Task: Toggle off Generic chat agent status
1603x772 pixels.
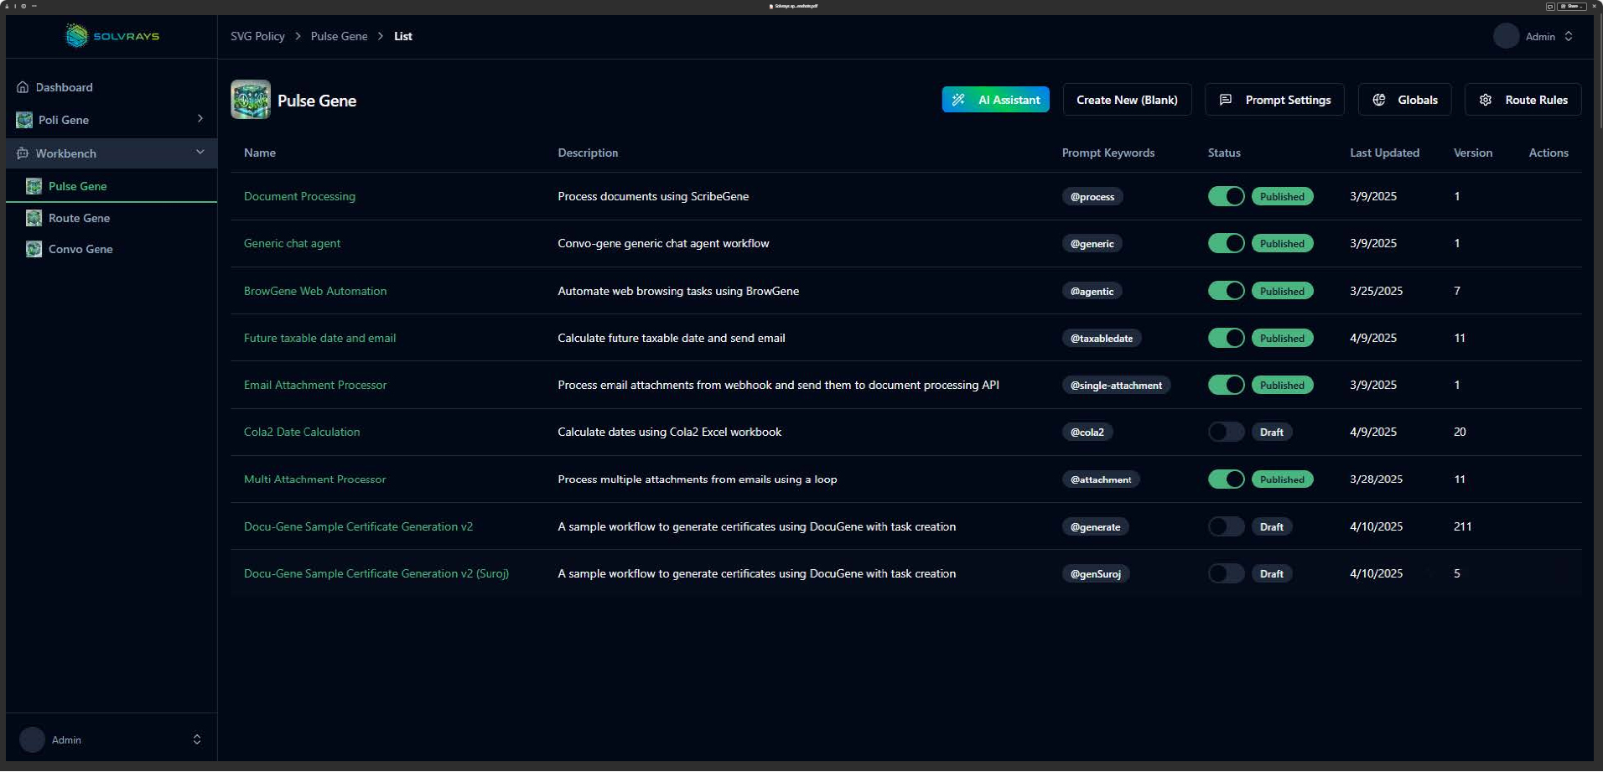Action: coord(1226,243)
